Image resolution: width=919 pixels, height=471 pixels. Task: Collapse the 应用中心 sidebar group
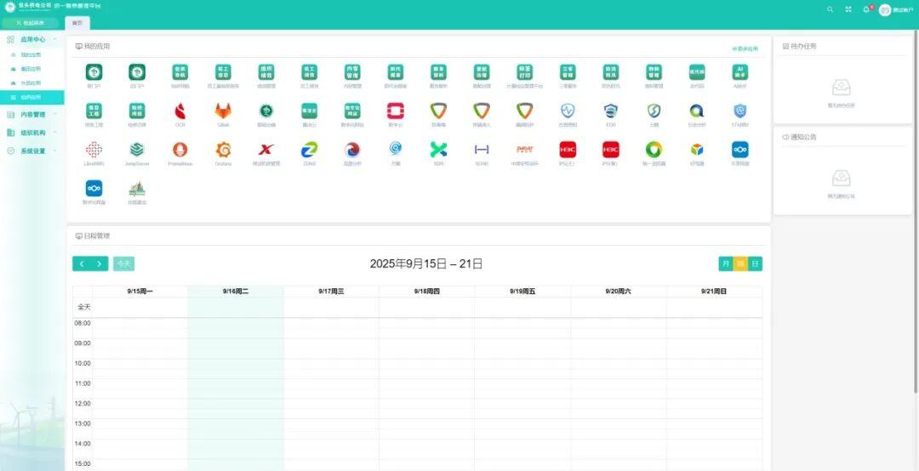(x=32, y=39)
